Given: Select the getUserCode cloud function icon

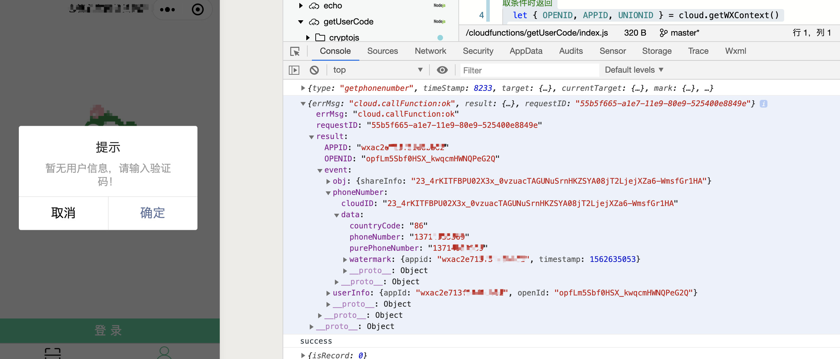Looking at the screenshot, I should 314,22.
